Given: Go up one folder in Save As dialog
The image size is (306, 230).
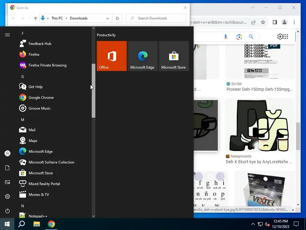Looking at the screenshot, I should tap(35, 18).
